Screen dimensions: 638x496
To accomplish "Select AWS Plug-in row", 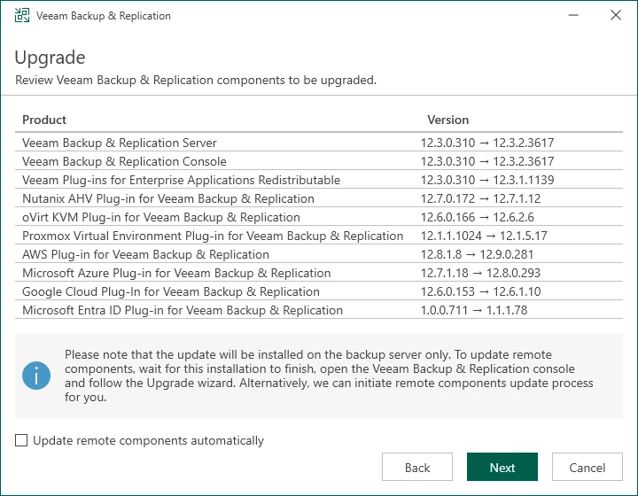I will 145,254.
